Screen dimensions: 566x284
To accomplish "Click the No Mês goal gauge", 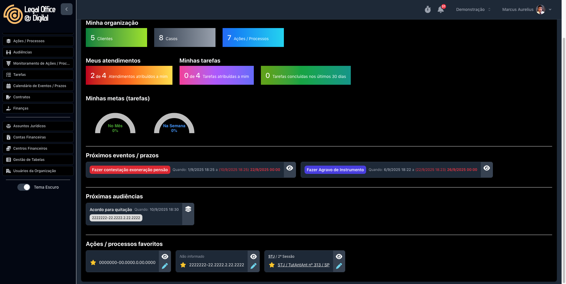I will point(115,124).
